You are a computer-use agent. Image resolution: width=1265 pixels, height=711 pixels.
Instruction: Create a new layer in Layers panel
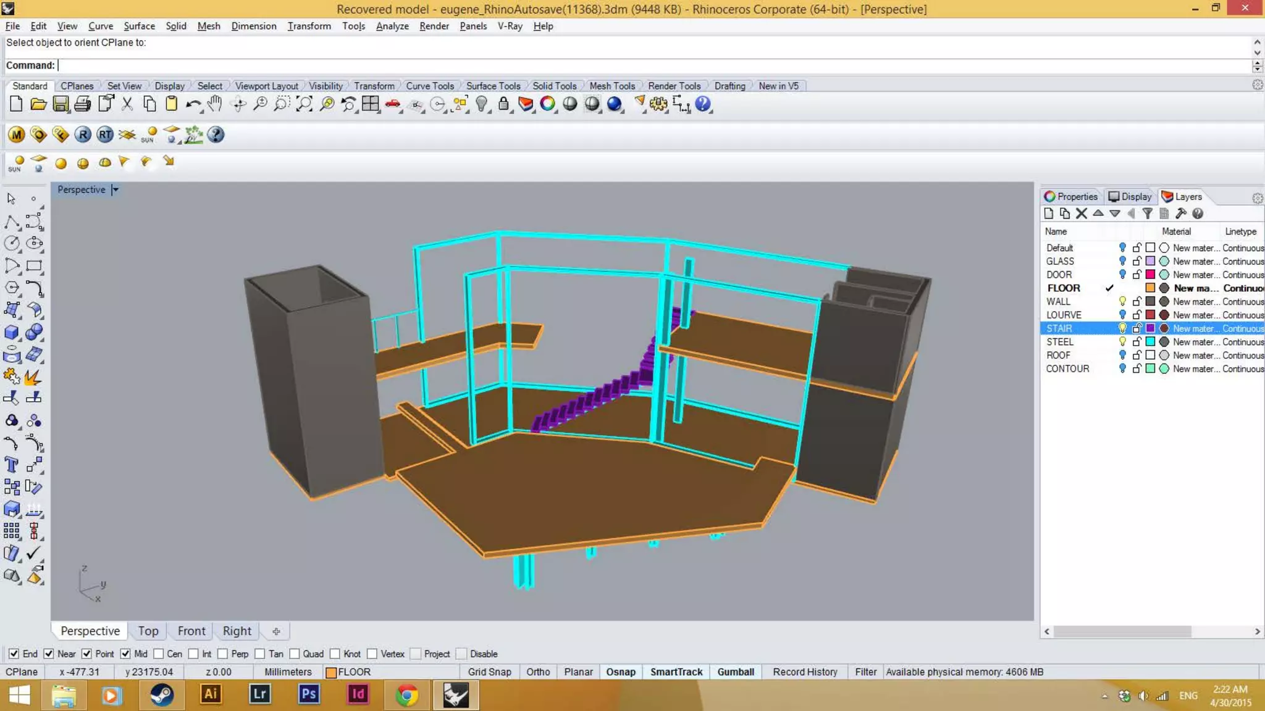1048,214
